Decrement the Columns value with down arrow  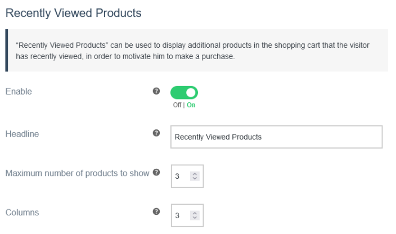click(195, 218)
